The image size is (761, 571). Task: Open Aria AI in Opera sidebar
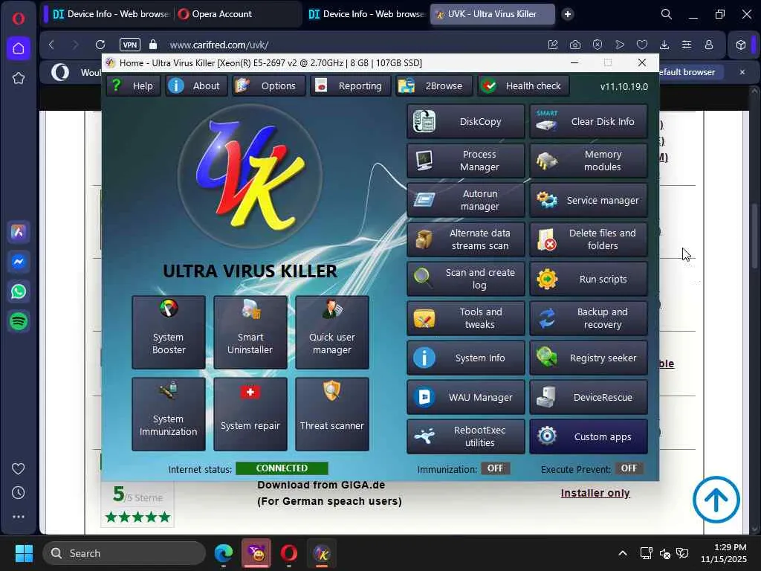tap(19, 232)
